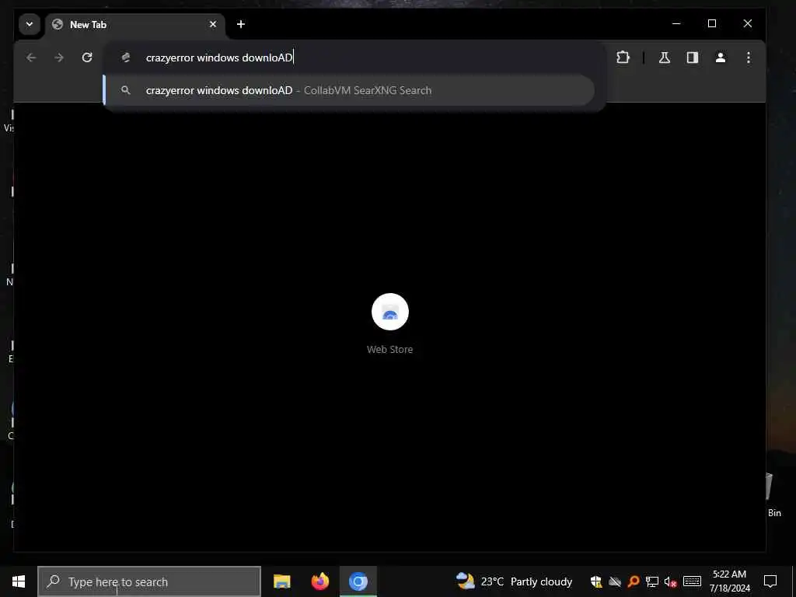Close the New Tab tab
This screenshot has height=597, width=796.
(213, 24)
